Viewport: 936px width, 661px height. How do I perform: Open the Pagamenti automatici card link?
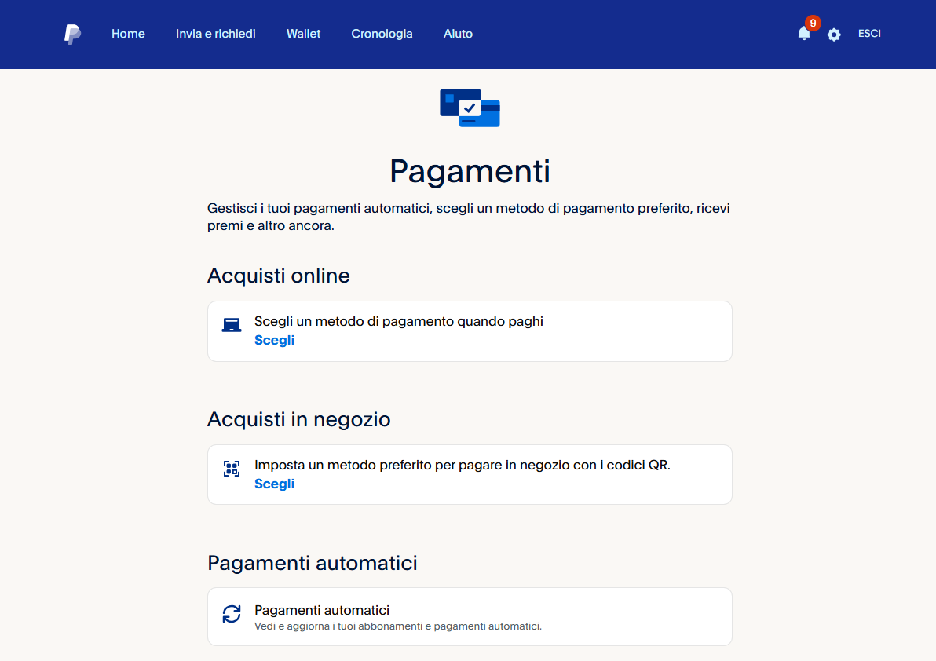tap(470, 617)
